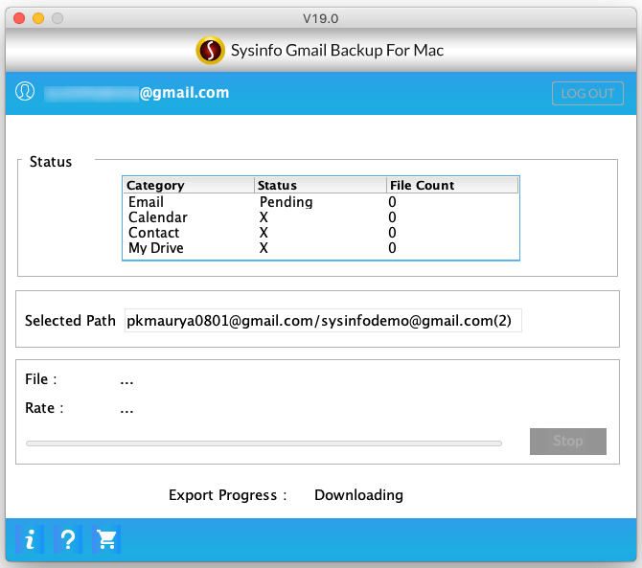Click the info icon in bottom bar
This screenshot has width=642, height=568.
coord(30,539)
